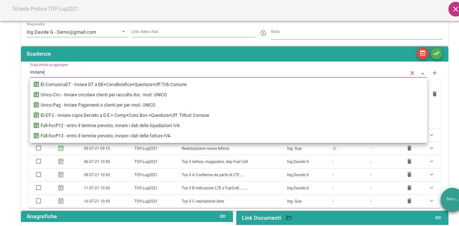This screenshot has height=226, width=459.
Task: Tick checkbox for Realizzazione nuova tettoia row
Action: 38,148
